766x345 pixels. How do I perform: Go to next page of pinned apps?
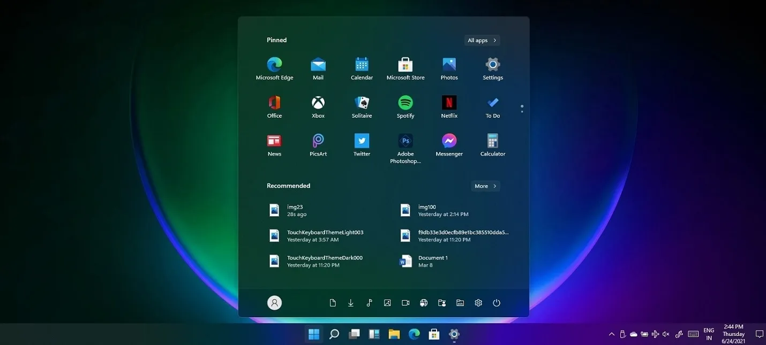coord(522,111)
